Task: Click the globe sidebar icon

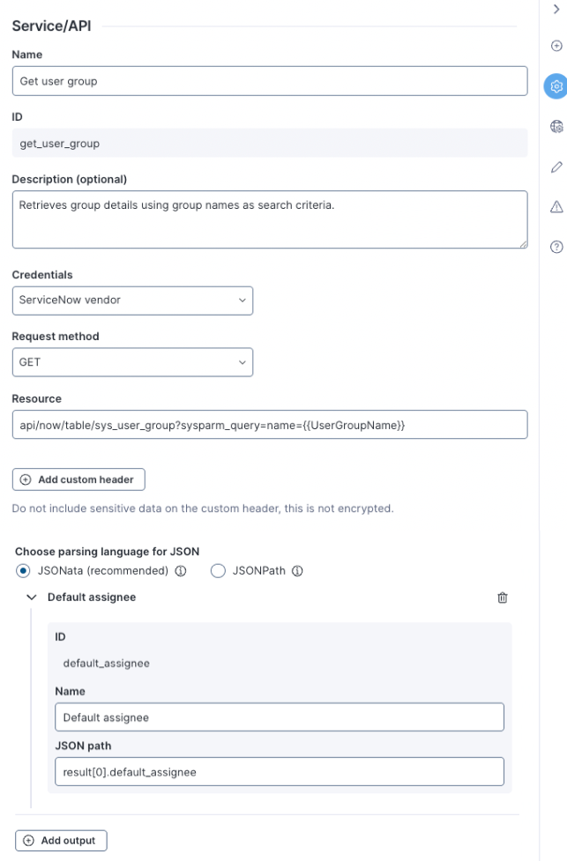Action: click(x=556, y=126)
